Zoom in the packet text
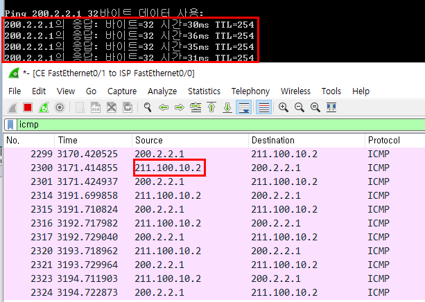The width and height of the screenshot is (425, 302). (284, 107)
